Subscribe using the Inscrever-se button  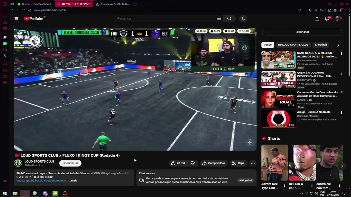[70, 163]
